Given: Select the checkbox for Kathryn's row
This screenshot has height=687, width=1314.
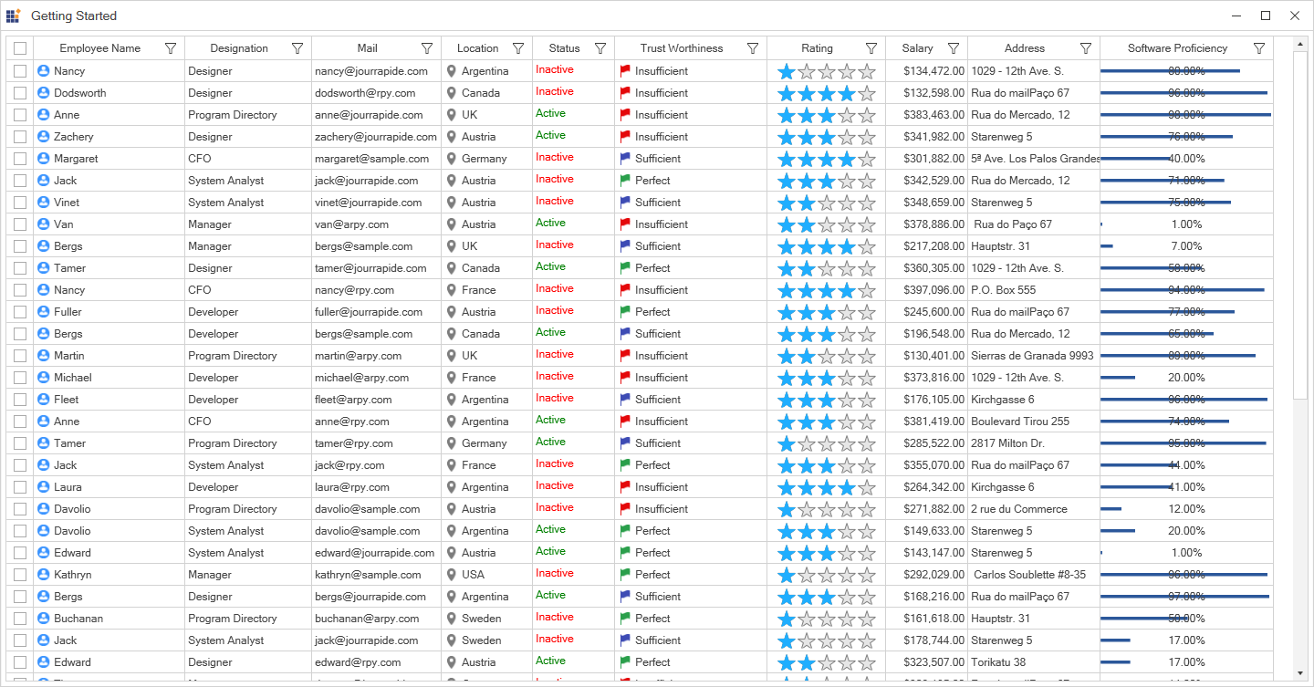Looking at the screenshot, I should tap(20, 575).
